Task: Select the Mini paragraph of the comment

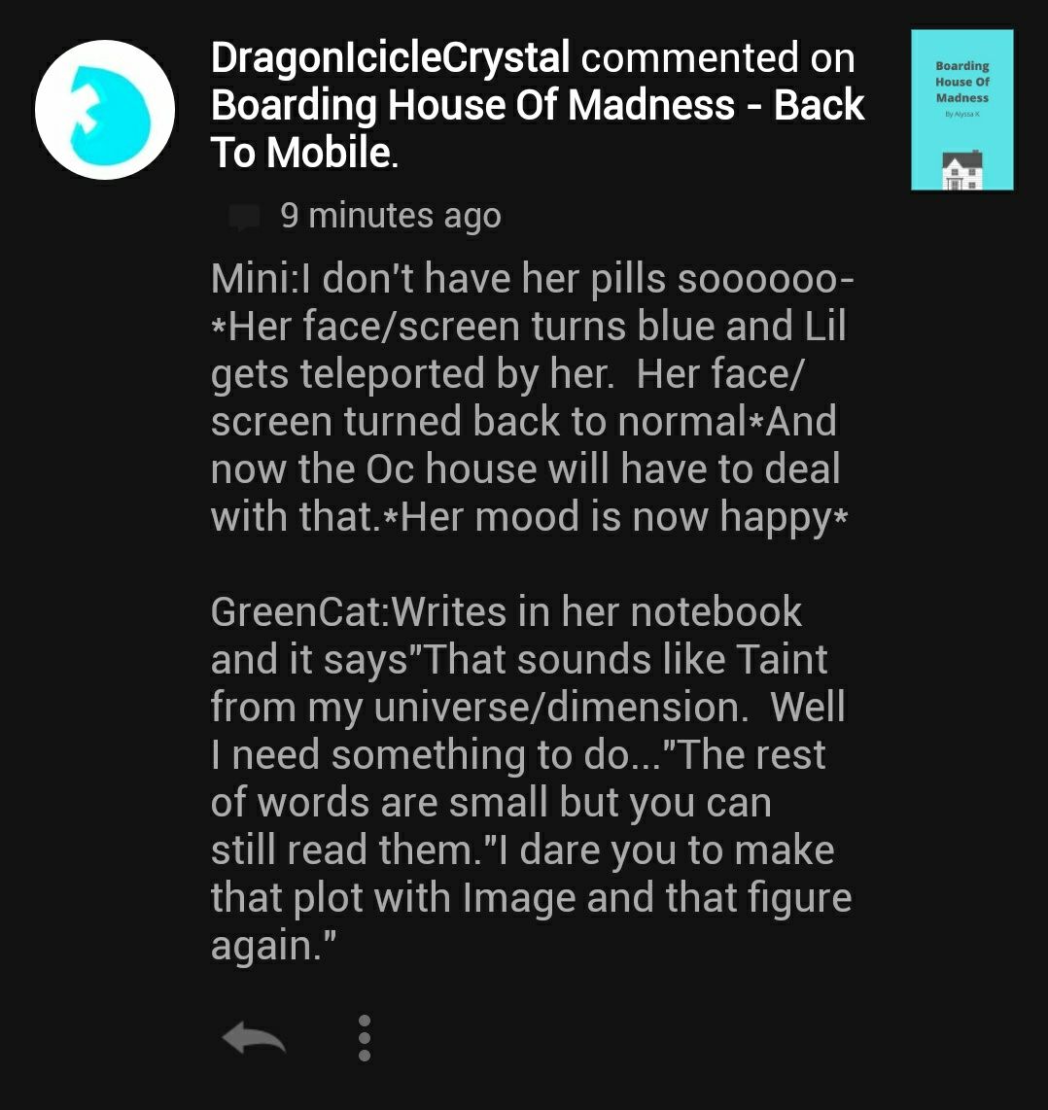Action: pos(532,398)
